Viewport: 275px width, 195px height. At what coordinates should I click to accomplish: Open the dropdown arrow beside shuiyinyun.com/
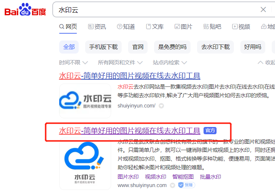[161, 106]
